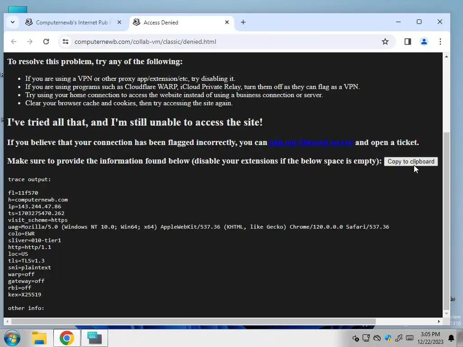Click the cloud sync off tray icon
Screen dimensions: 463x347
pyautogui.click(x=377, y=338)
